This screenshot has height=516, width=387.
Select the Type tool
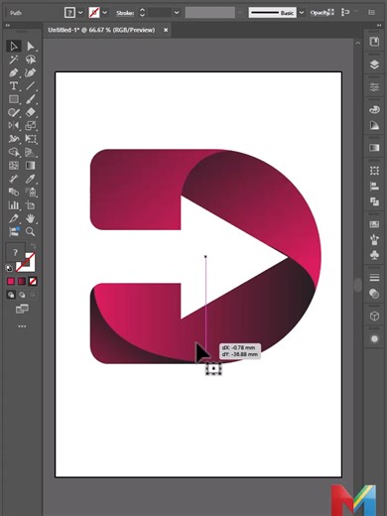pos(14,86)
